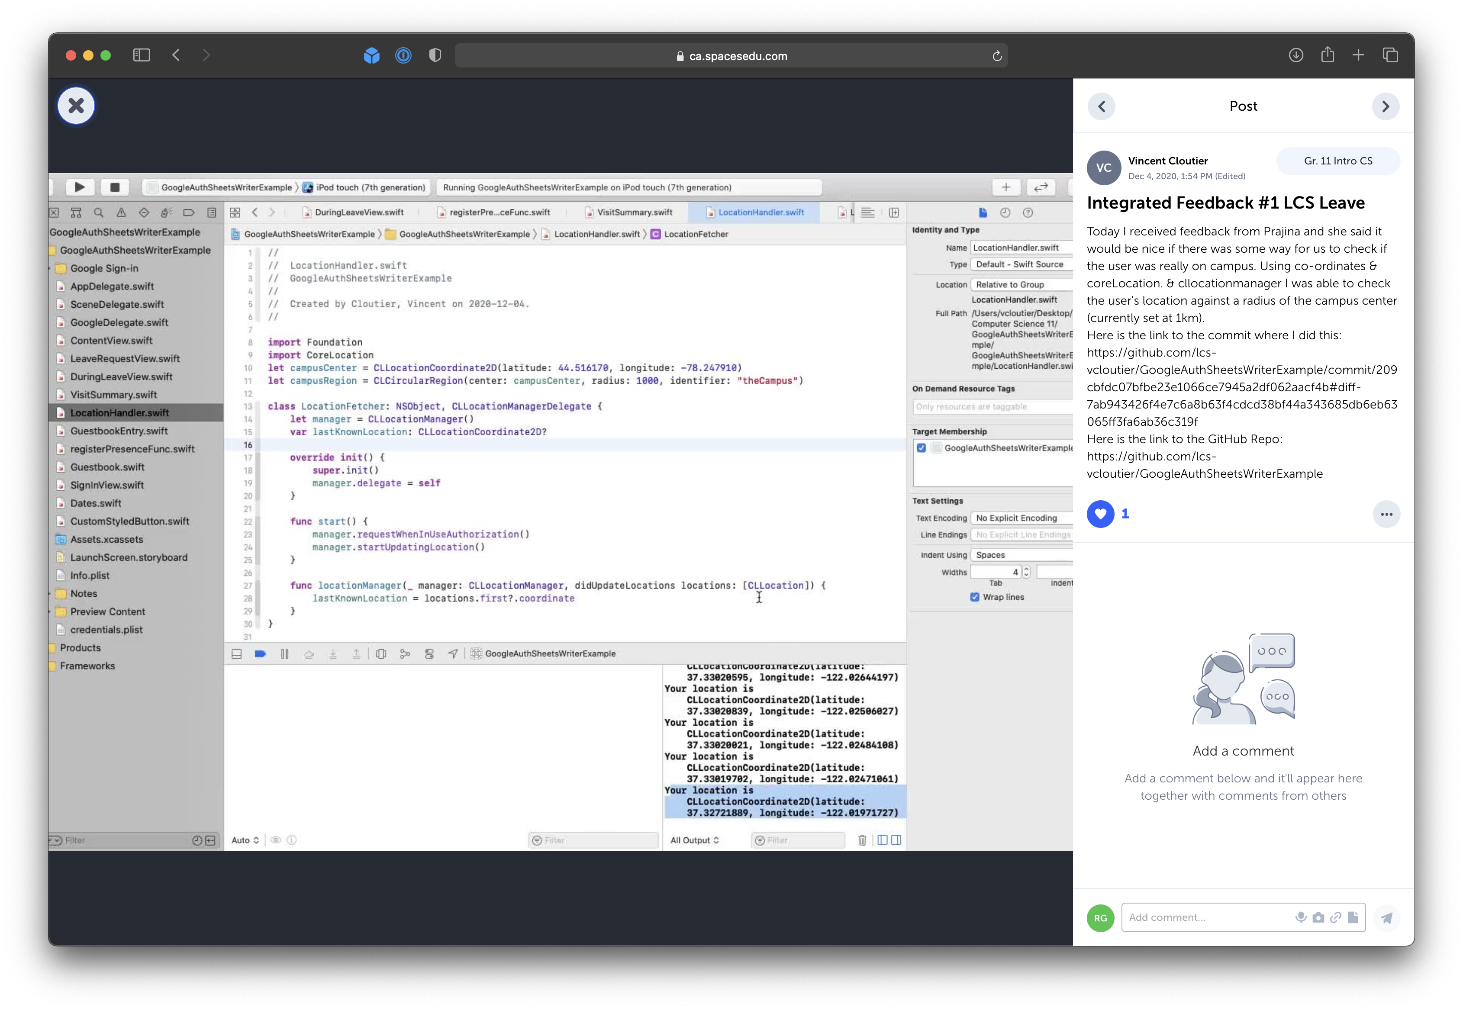The width and height of the screenshot is (1463, 1010).
Task: Open the Text Encoding dropdown
Action: (1021, 518)
